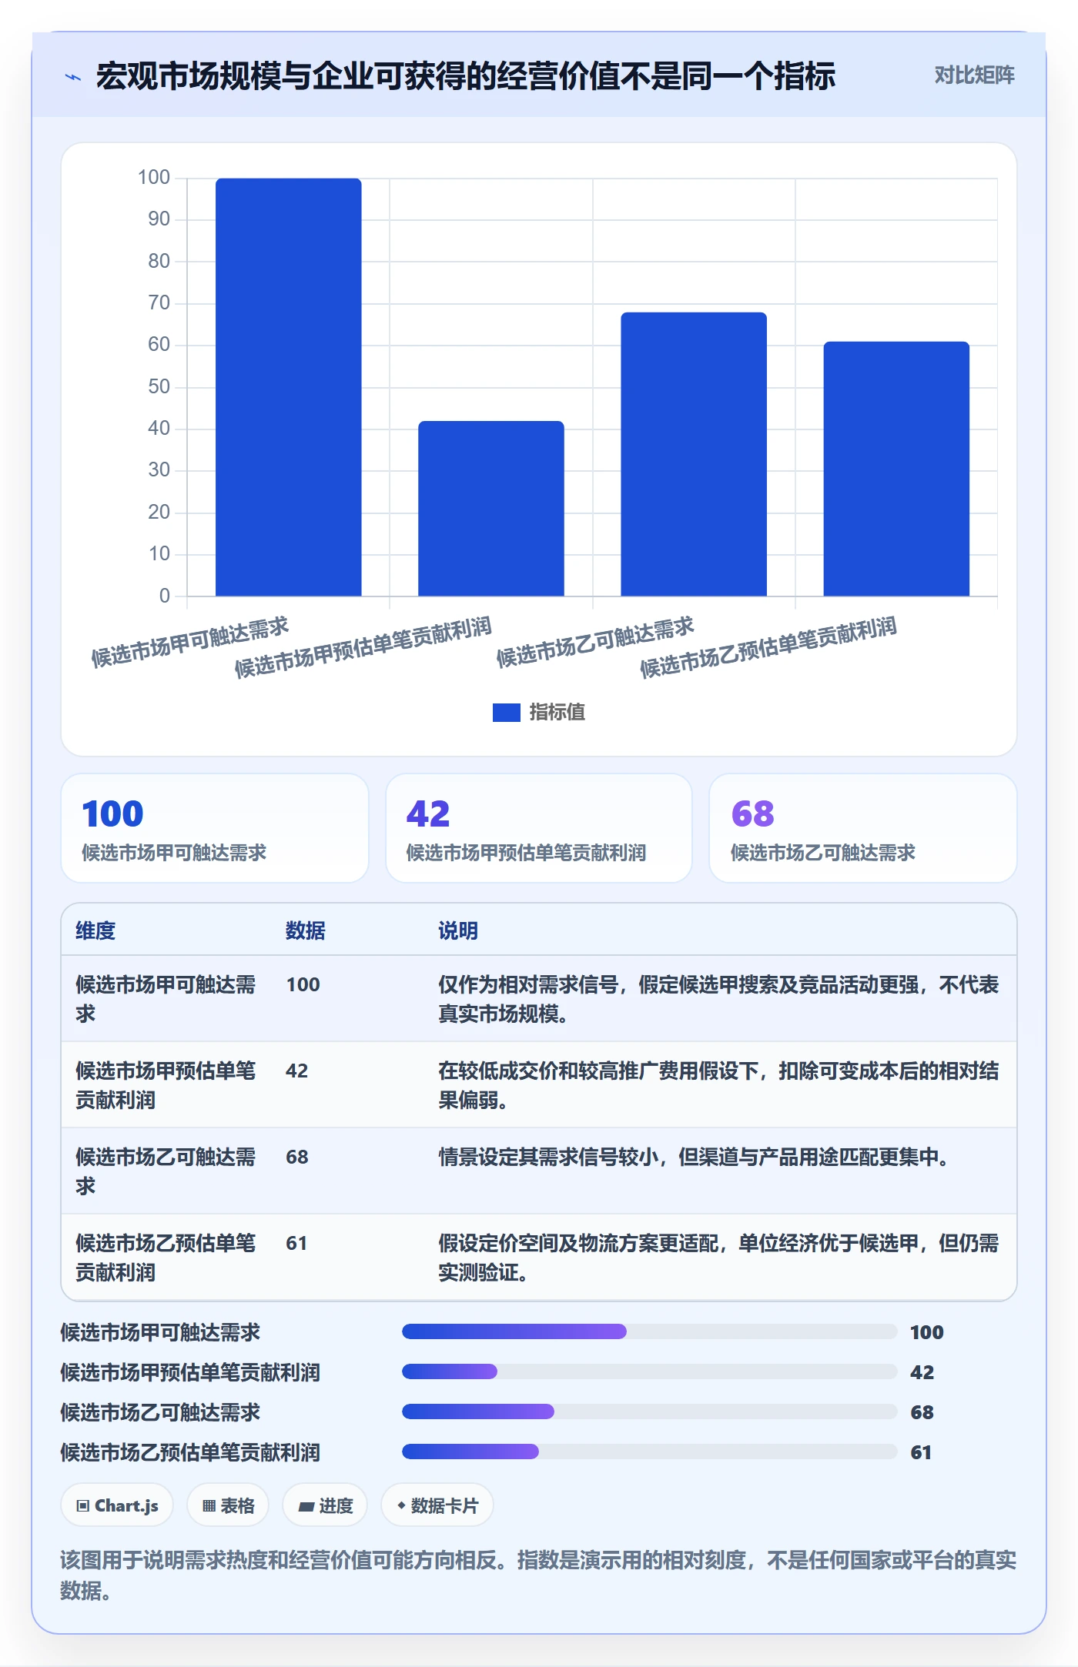Click progress bar for 候选市场甲预估单笔贡献利润

point(649,1371)
